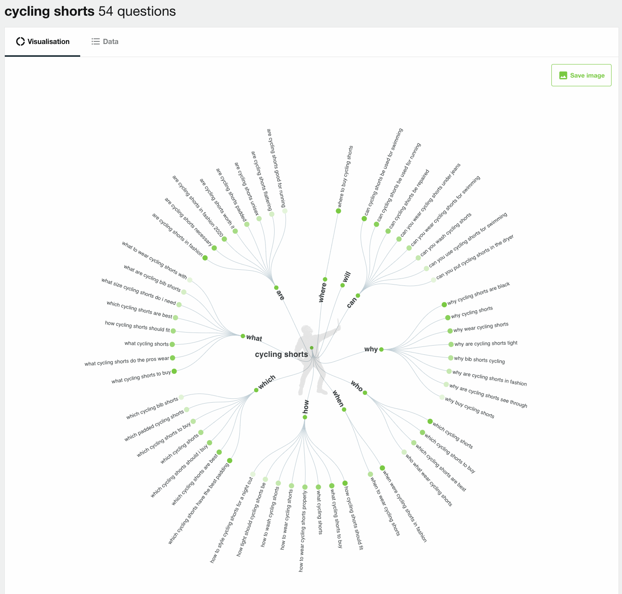Click the 'how' branch node
The height and width of the screenshot is (594, 622).
tap(305, 417)
